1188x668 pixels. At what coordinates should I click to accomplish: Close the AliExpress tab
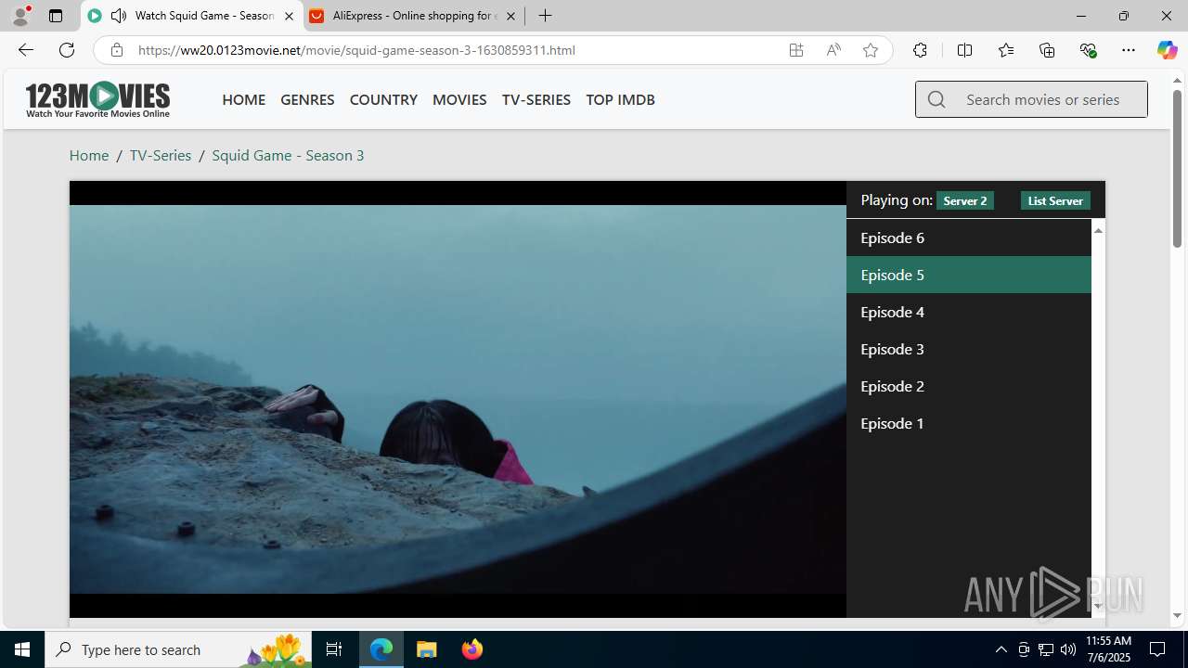(x=510, y=16)
